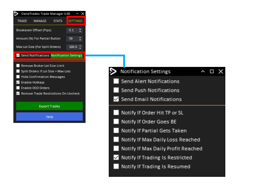Increase Amount For Partial Button value
Image resolution: width=264 pixels, height=193 pixels.
[80, 37]
